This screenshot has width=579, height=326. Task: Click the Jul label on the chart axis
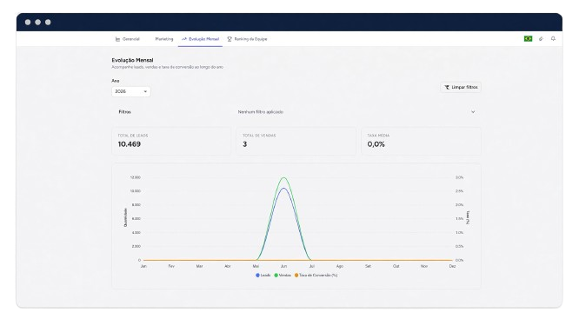point(311,266)
